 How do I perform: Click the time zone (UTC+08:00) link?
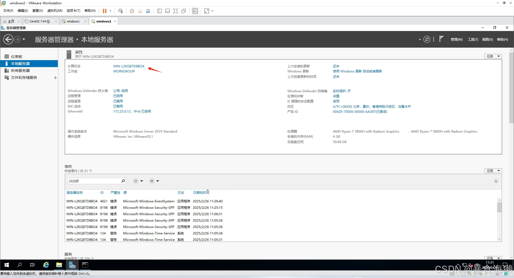click(x=372, y=107)
